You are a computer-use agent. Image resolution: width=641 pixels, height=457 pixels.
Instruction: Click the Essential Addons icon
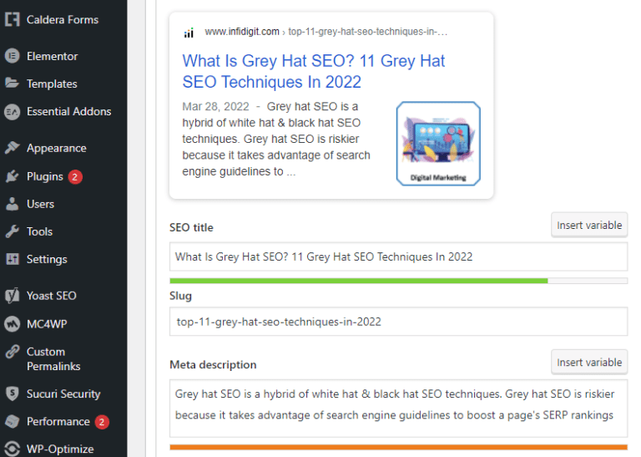(x=13, y=111)
